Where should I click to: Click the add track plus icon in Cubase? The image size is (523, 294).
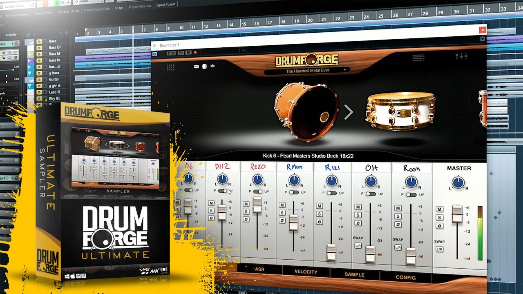click(61, 33)
